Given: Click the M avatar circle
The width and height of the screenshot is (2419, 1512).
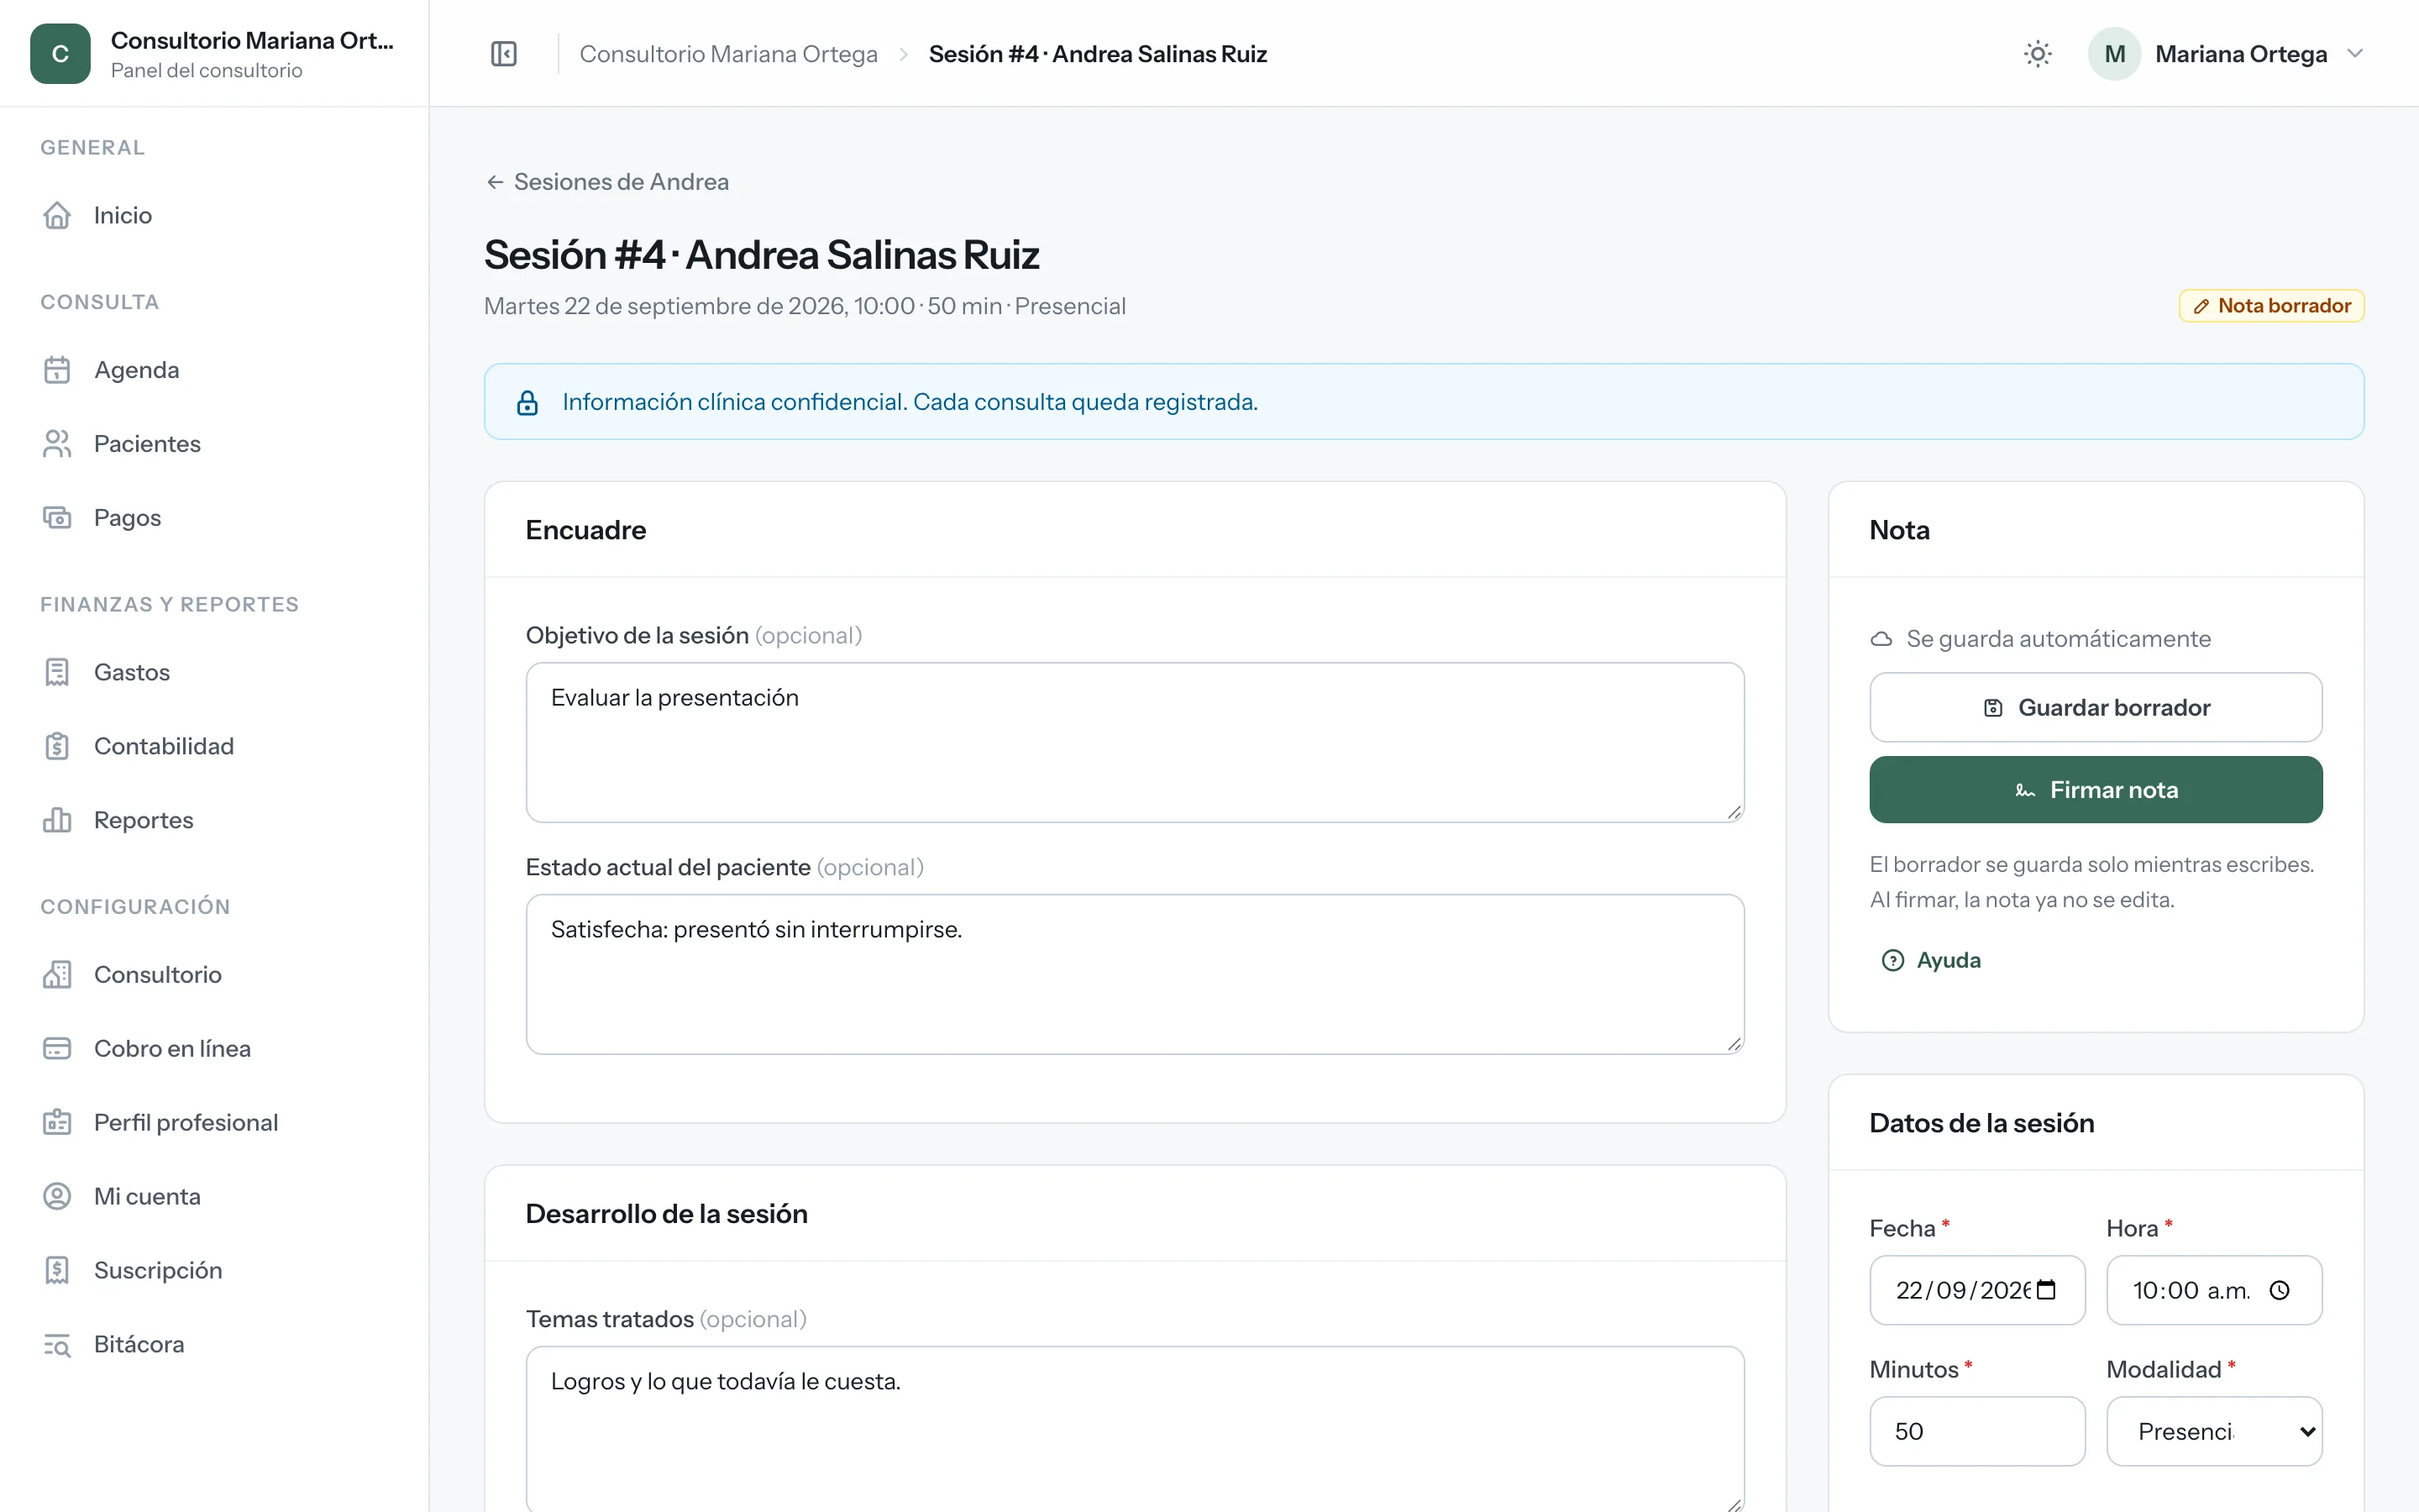Looking at the screenshot, I should (x=2114, y=54).
